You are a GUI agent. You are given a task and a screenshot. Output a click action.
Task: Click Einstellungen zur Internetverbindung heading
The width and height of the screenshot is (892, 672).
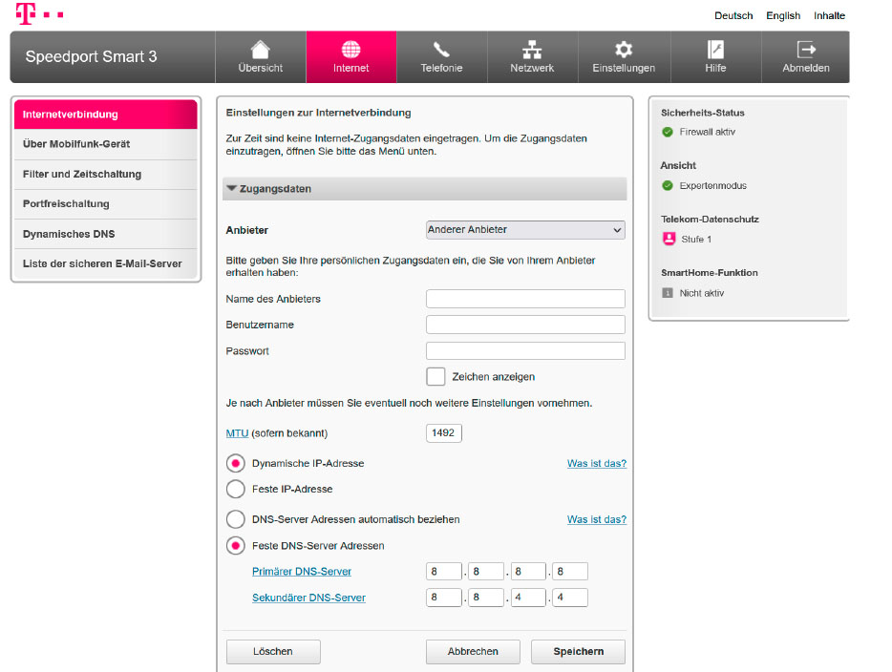pyautogui.click(x=318, y=113)
